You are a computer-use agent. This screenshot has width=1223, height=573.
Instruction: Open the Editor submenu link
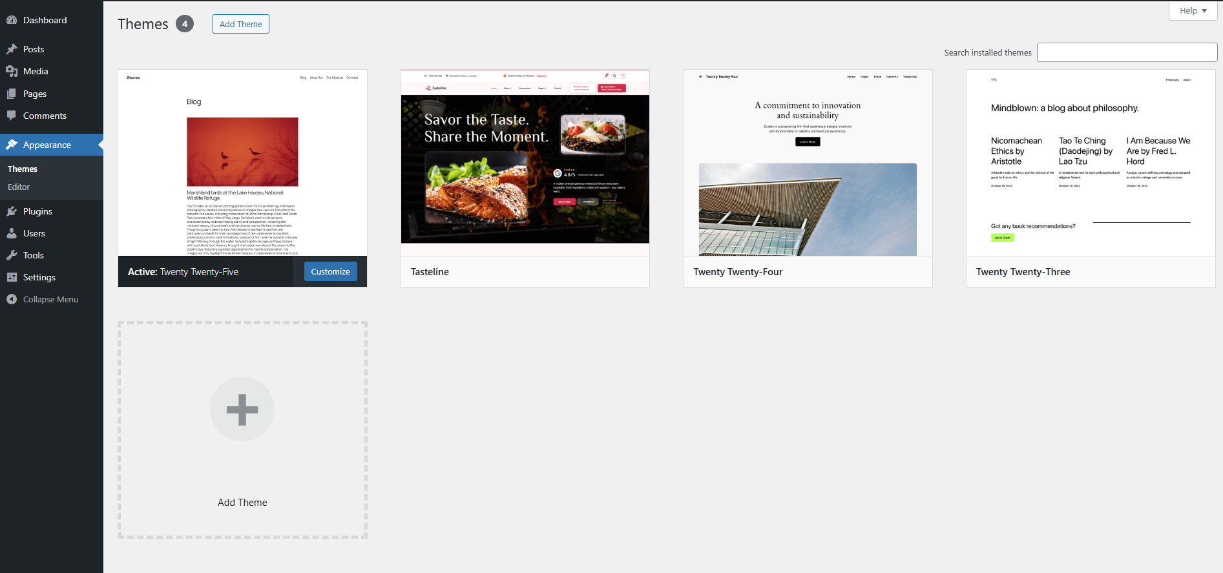pos(19,187)
